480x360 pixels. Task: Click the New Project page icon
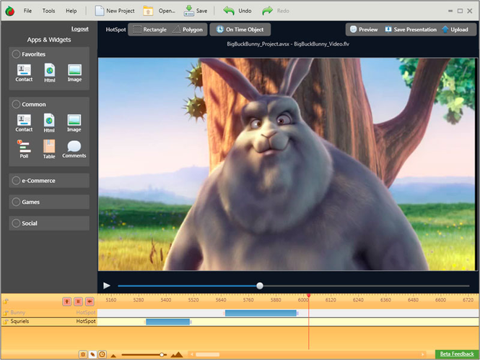coord(99,11)
